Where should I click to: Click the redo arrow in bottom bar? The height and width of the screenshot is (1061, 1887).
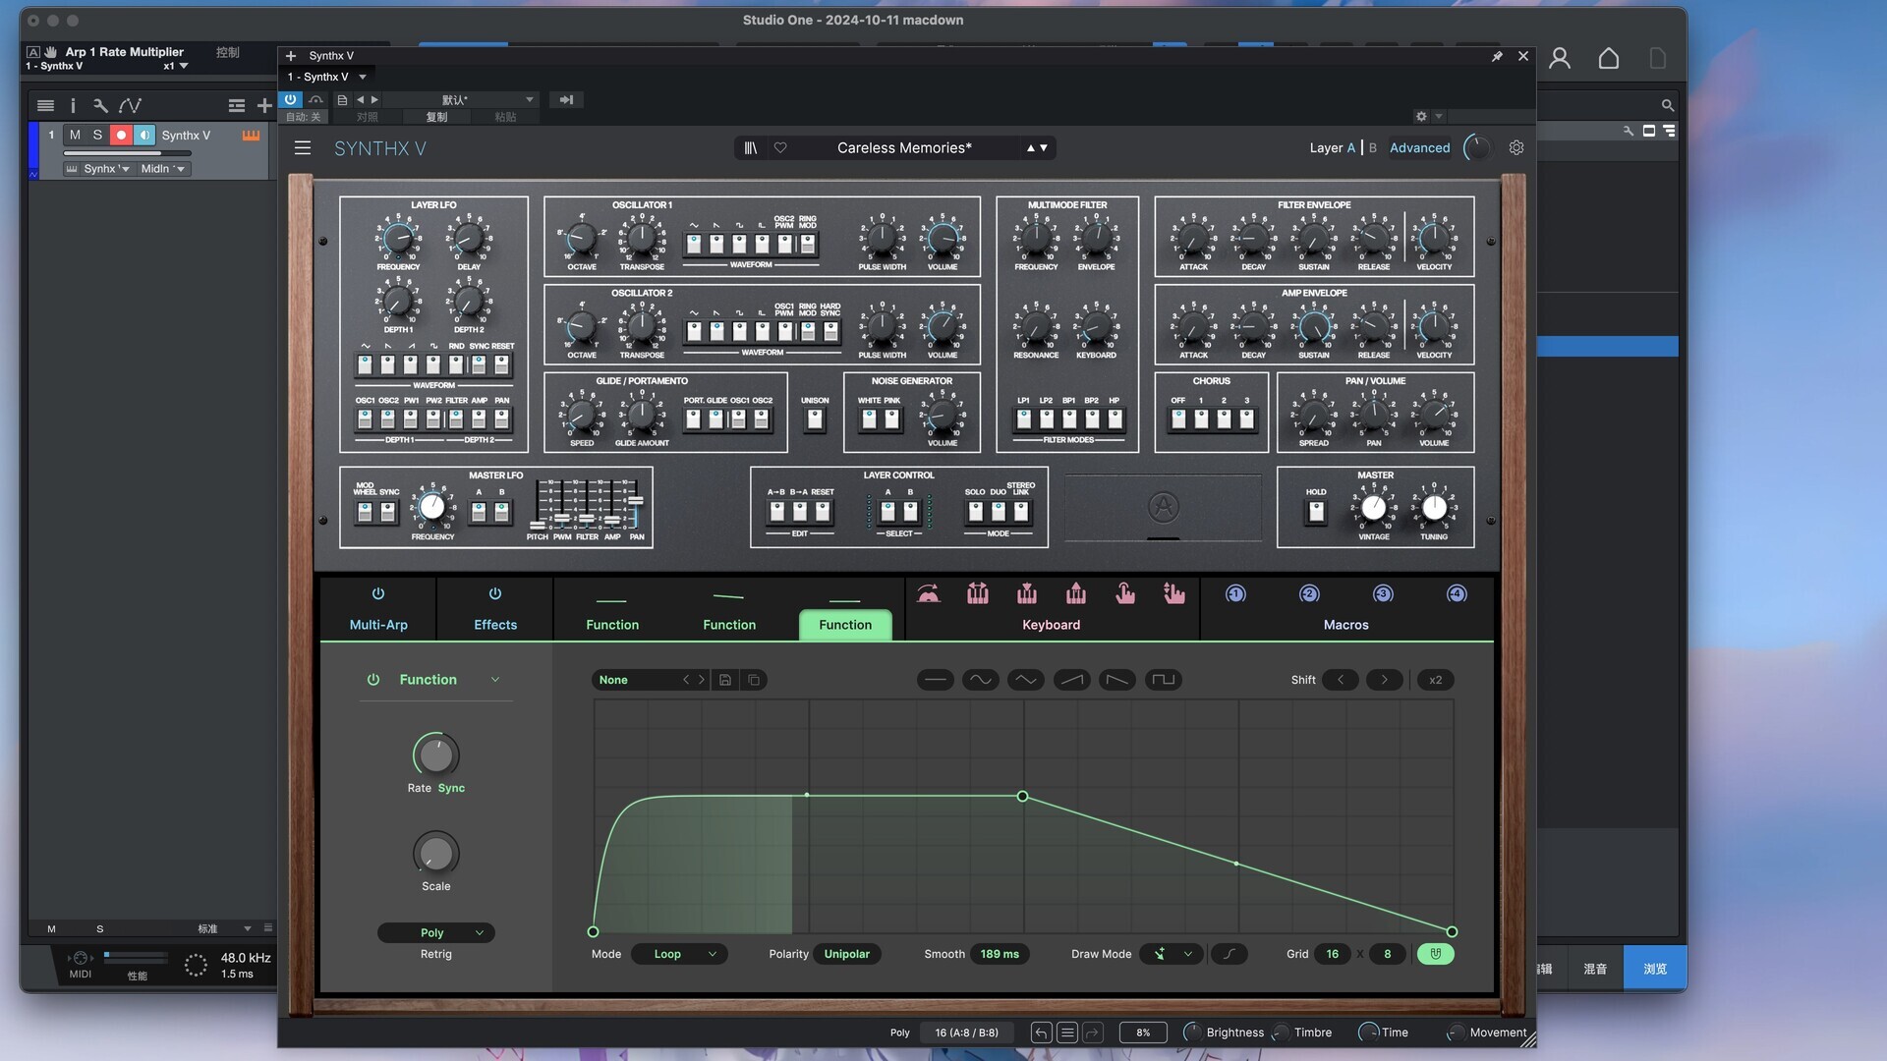pyautogui.click(x=1093, y=1033)
